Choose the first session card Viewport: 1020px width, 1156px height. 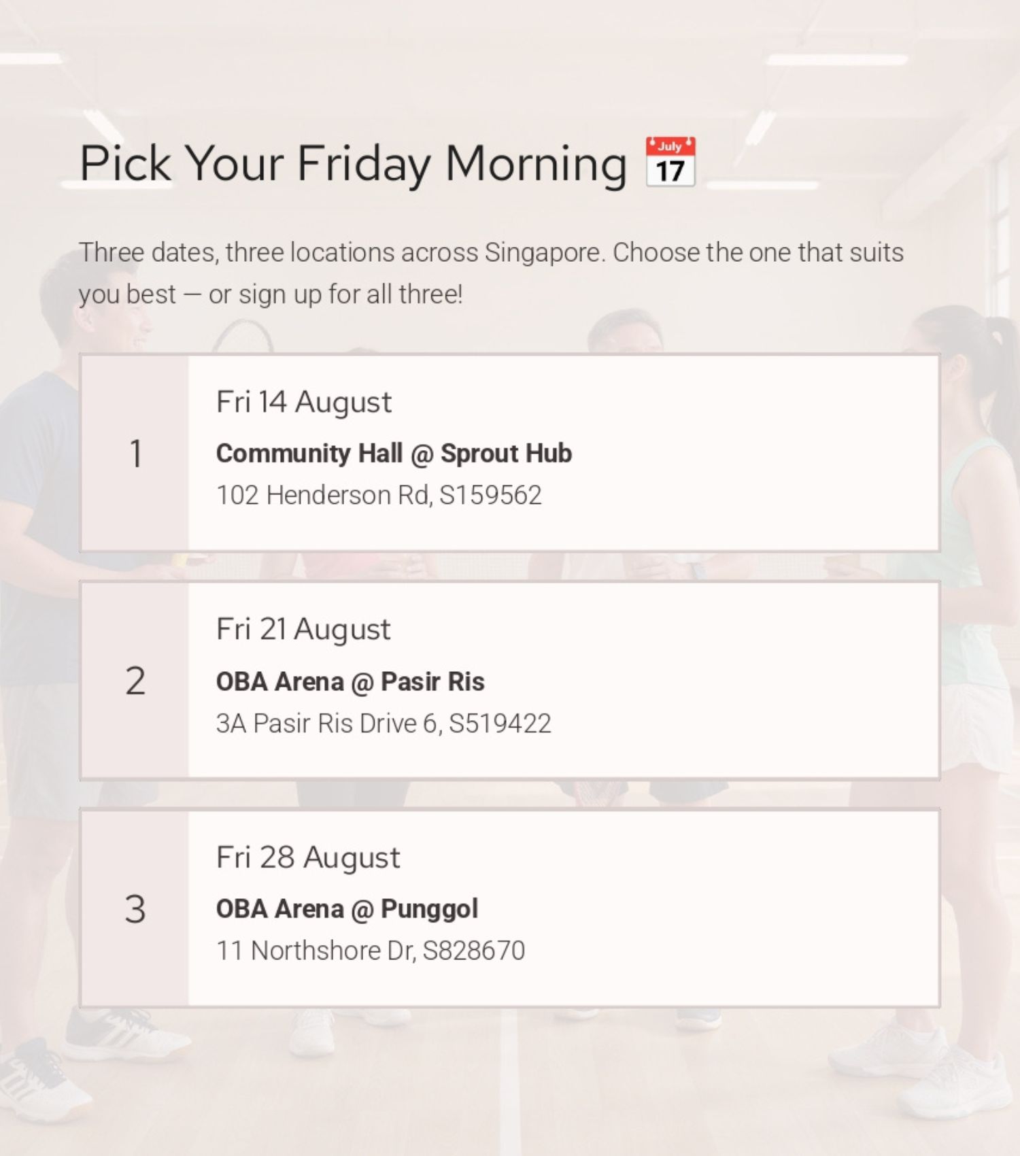(x=510, y=453)
